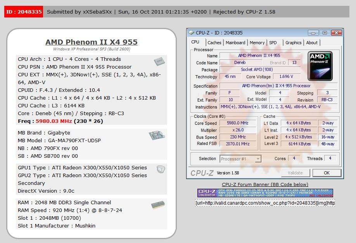
Task: Click the Instructions field listing MMX(+), 3DNow!(+)
Action: [278, 107]
